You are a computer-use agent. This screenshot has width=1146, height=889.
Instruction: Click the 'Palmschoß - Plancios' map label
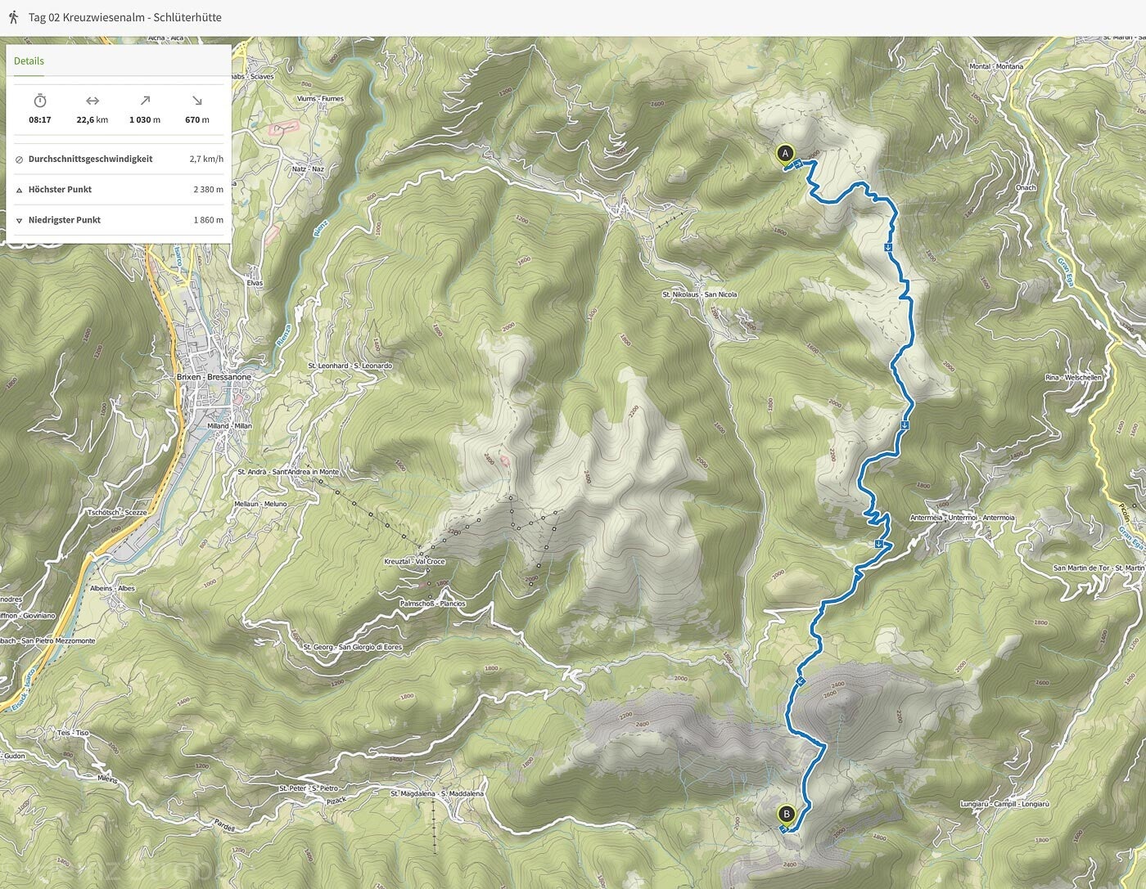pyautogui.click(x=432, y=604)
